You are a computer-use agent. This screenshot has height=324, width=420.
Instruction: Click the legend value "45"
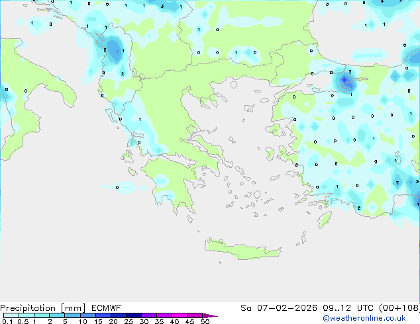[x=189, y=321]
